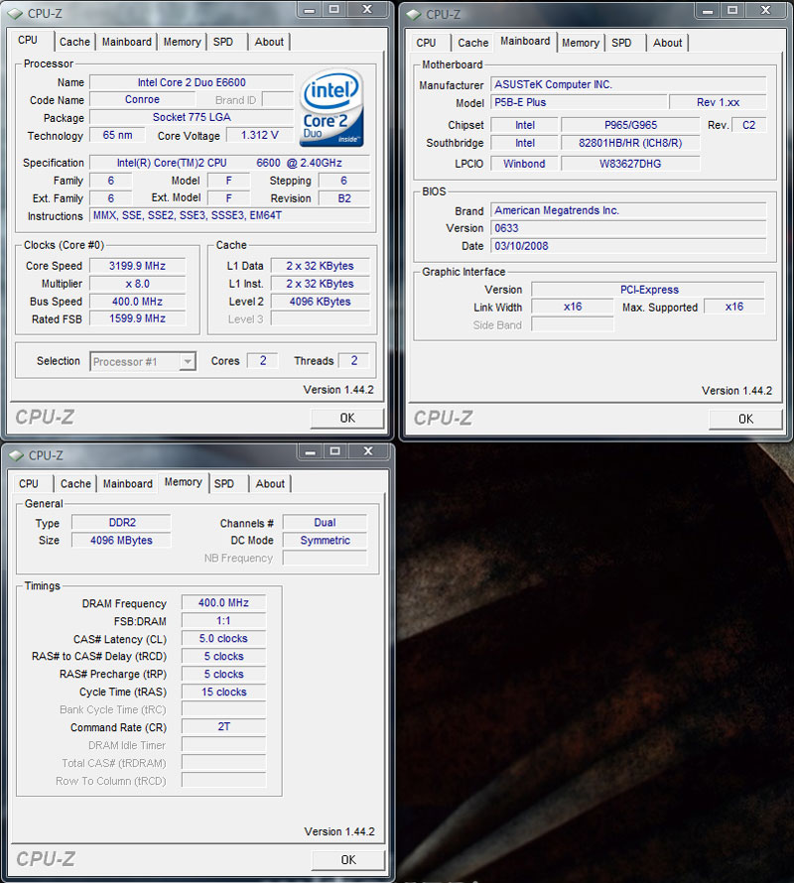The height and width of the screenshot is (883, 794).
Task: Click the PCI-Express graphic interface version
Action: click(x=649, y=290)
